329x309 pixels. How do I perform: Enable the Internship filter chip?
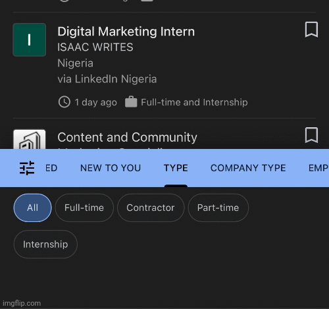(x=45, y=244)
